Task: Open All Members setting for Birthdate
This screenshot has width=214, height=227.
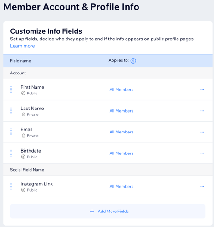Action: coord(122,153)
